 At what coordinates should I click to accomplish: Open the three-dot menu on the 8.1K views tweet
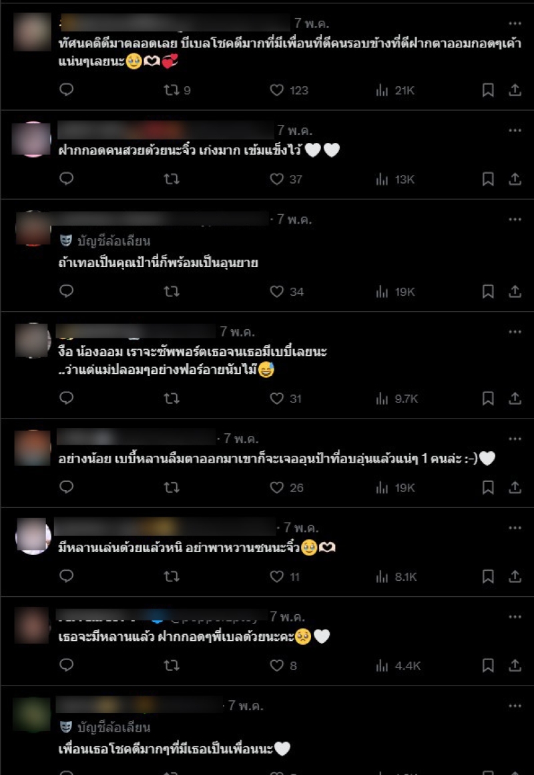[x=515, y=528]
